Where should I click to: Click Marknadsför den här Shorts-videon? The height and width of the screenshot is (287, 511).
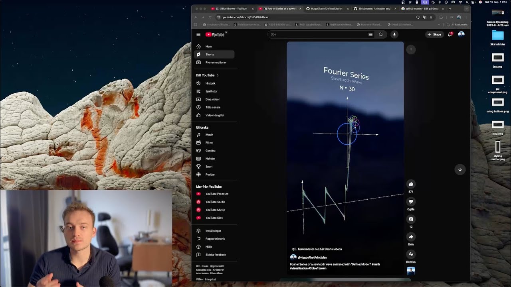(x=317, y=249)
